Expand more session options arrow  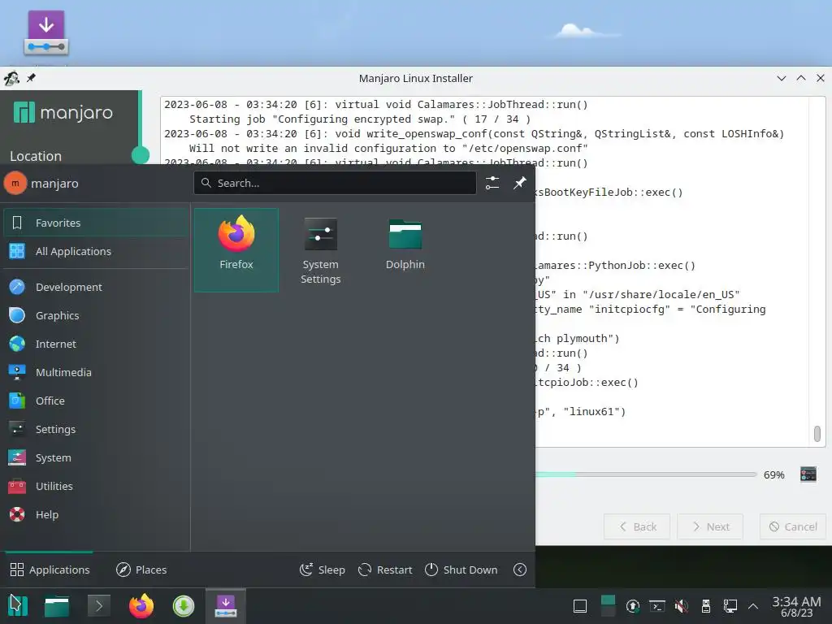[x=520, y=570]
